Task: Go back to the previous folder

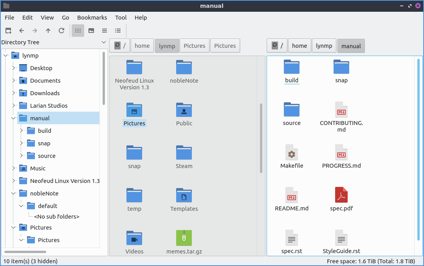Action: [22, 31]
